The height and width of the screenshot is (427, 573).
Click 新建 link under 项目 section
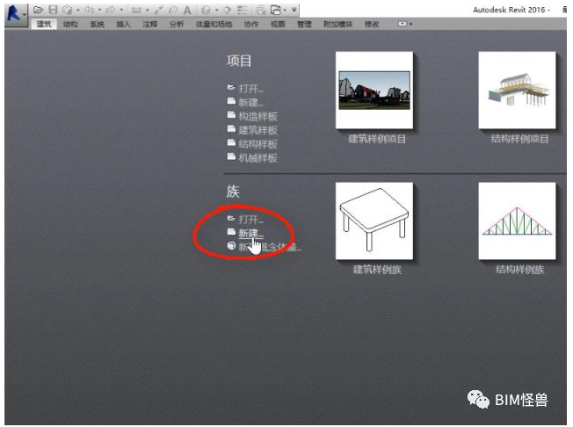[x=250, y=103]
